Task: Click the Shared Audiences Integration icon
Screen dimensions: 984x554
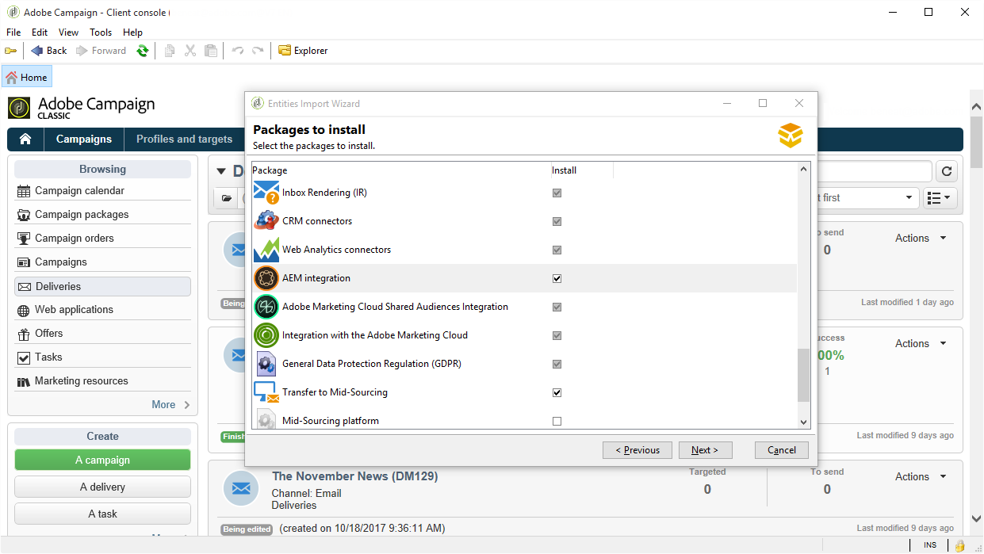Action: 266,307
